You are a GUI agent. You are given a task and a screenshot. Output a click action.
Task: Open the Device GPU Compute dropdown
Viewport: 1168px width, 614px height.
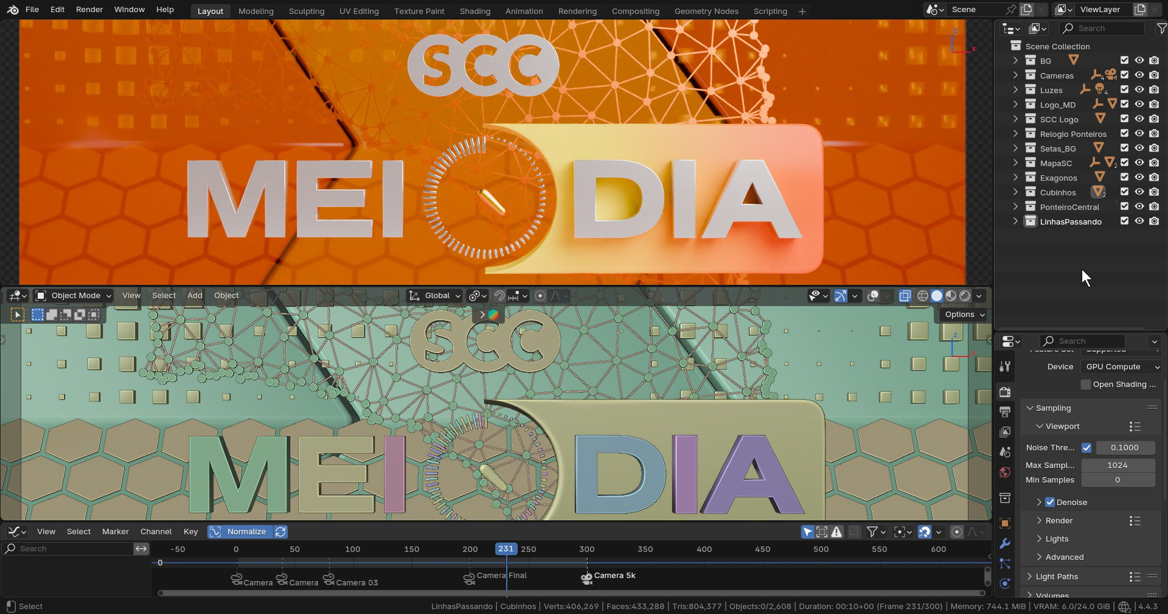click(1121, 367)
